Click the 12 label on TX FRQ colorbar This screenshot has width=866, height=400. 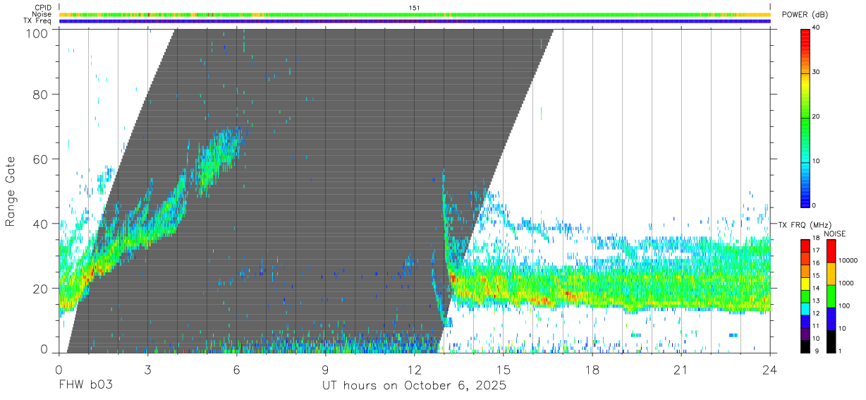[x=815, y=314]
